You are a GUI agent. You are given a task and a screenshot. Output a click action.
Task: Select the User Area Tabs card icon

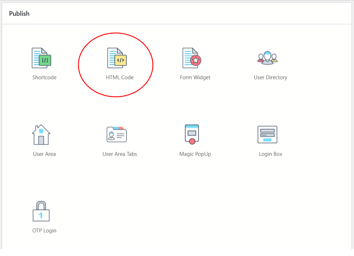pyautogui.click(x=117, y=135)
